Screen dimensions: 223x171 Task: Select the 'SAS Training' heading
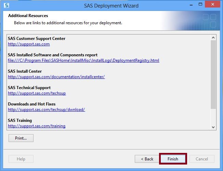point(20,120)
